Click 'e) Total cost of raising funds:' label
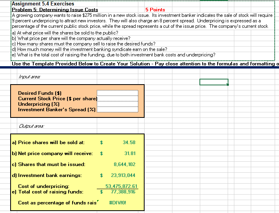 point(47,192)
